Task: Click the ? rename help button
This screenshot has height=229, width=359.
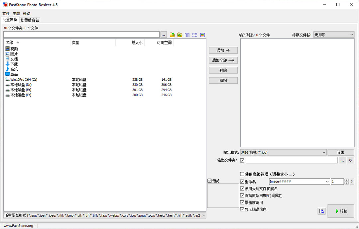Action: [x=352, y=182]
